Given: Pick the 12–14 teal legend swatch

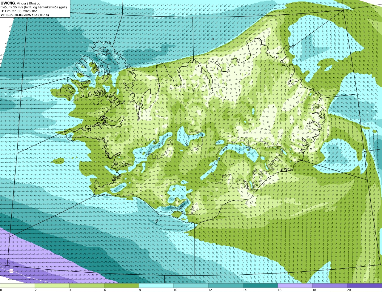Looking at the screenshot, I should pyautogui.click(x=226, y=285).
